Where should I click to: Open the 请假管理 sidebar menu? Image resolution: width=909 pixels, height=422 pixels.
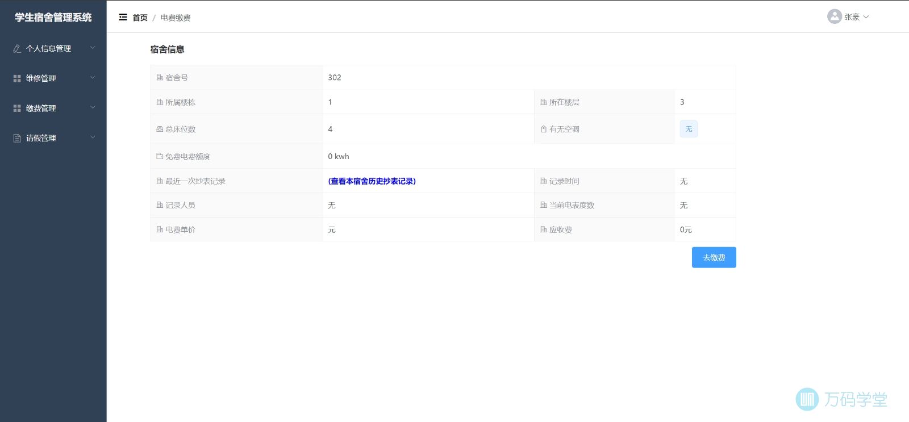pyautogui.click(x=53, y=138)
